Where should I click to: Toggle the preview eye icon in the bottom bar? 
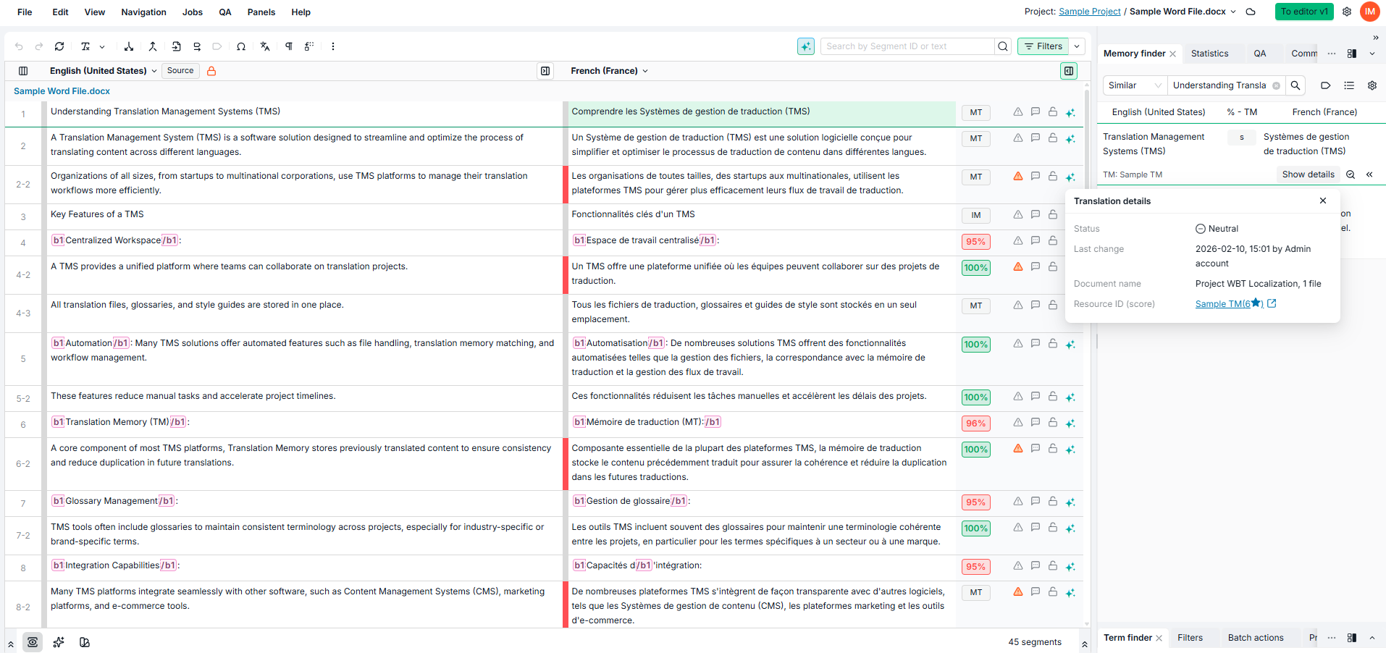point(33,642)
